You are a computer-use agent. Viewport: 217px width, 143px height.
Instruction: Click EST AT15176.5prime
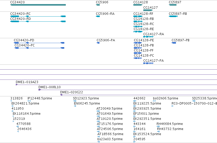pos(98,126)
